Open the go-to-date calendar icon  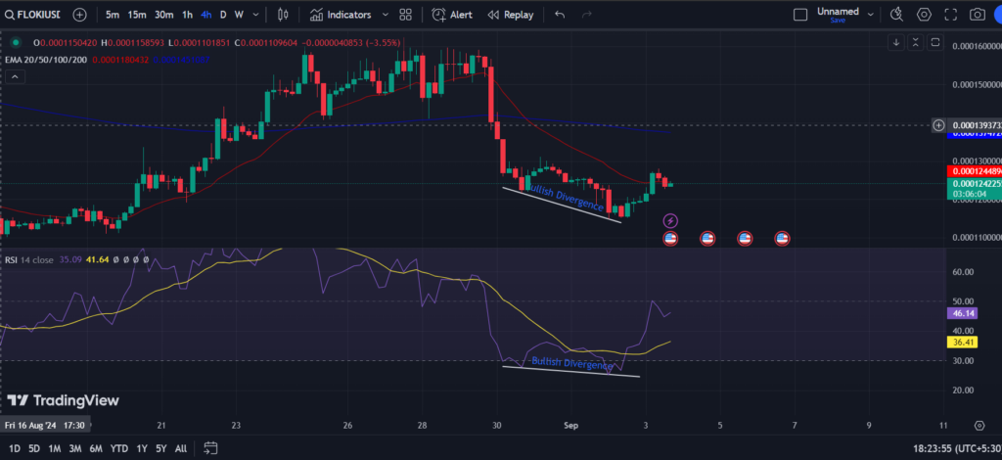point(211,448)
